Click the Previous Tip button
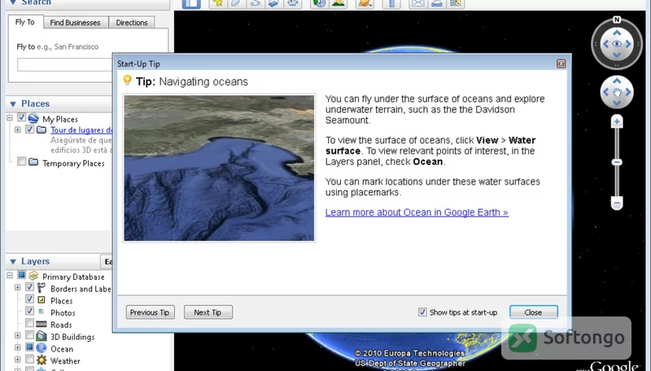This screenshot has height=371, width=651. click(x=150, y=312)
